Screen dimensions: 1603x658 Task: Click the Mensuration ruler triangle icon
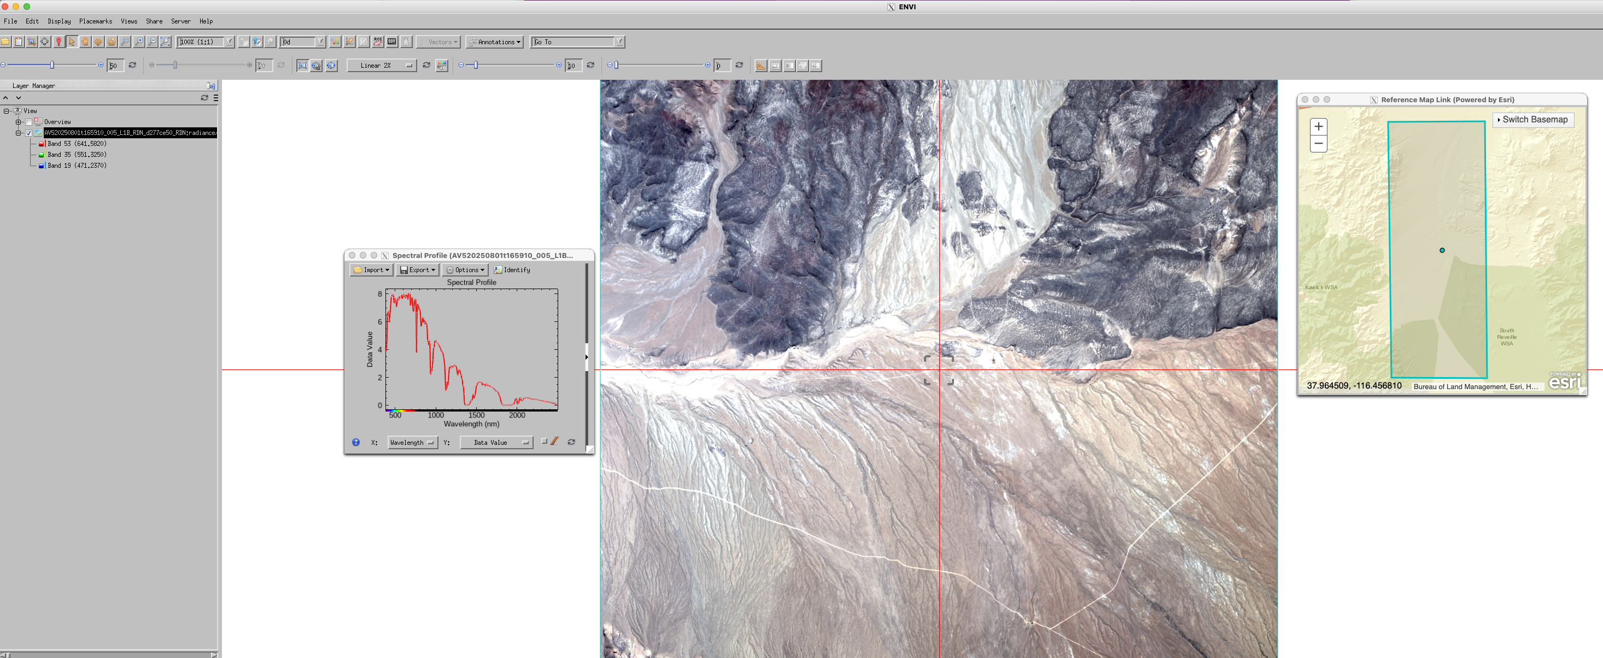point(761,65)
